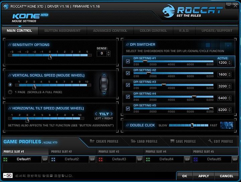This screenshot has height=182, width=241.
Task: Adjust DPI Setting #3 value stepper
Action: tap(230, 86)
